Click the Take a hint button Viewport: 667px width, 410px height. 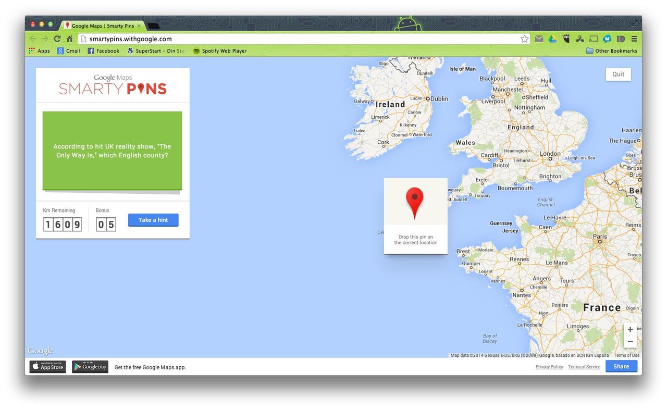tap(153, 220)
